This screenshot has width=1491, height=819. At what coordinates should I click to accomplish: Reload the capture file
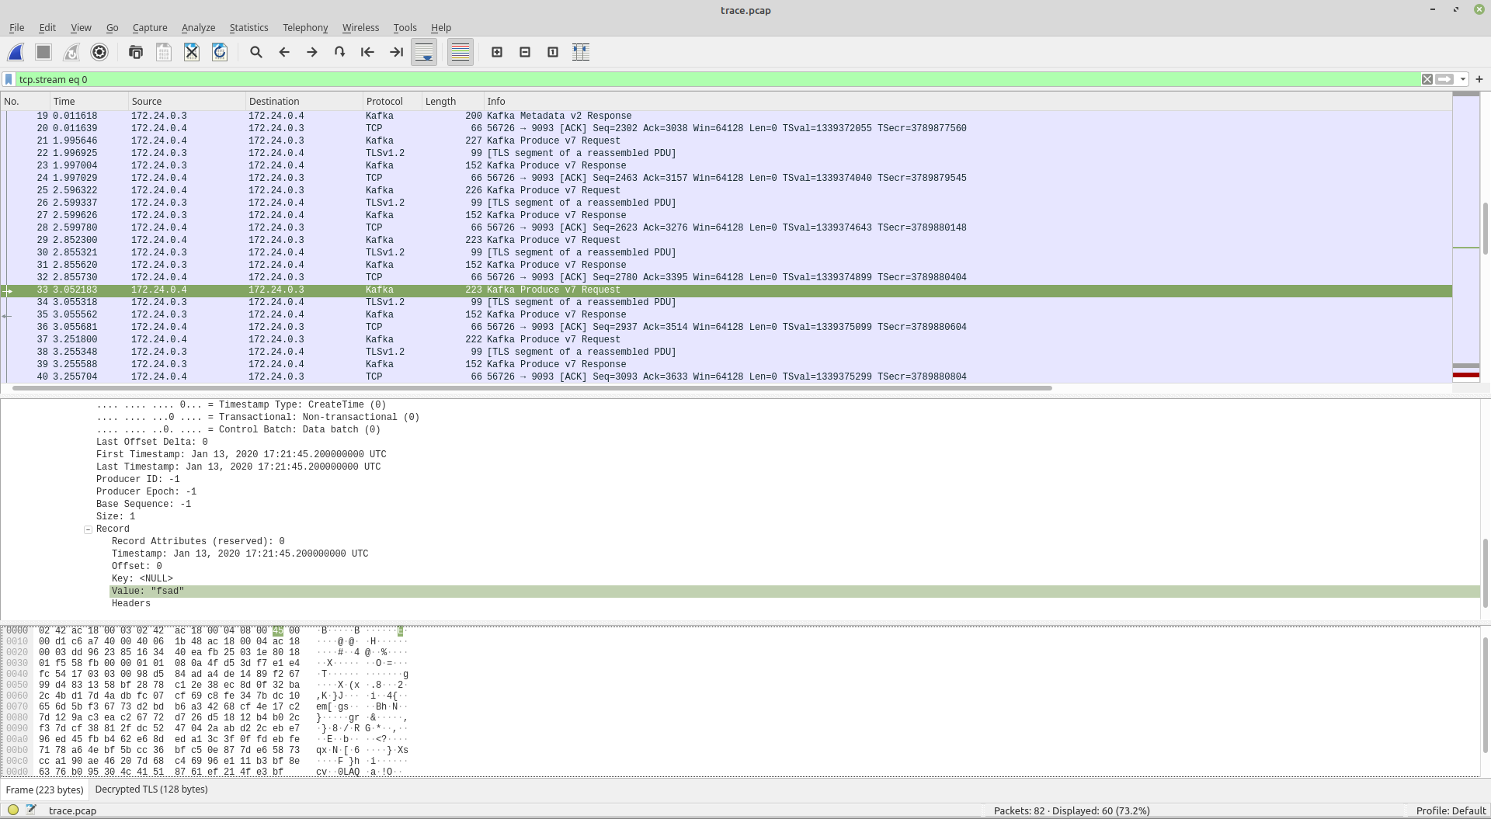point(220,52)
